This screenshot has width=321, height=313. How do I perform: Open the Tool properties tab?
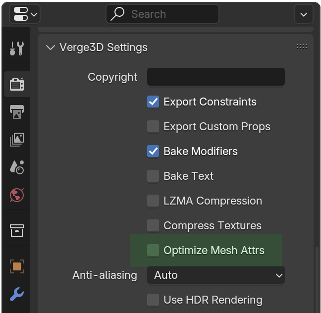coord(17,49)
